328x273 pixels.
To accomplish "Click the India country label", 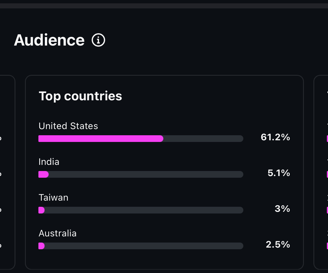I will (49, 162).
